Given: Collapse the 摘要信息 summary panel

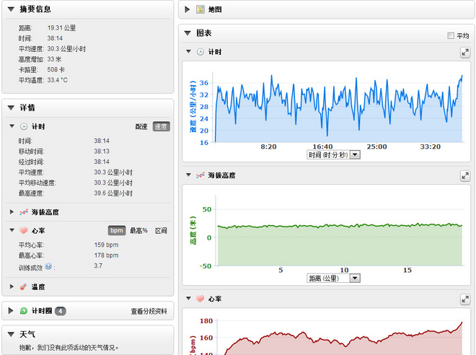Looking at the screenshot, I should point(12,9).
